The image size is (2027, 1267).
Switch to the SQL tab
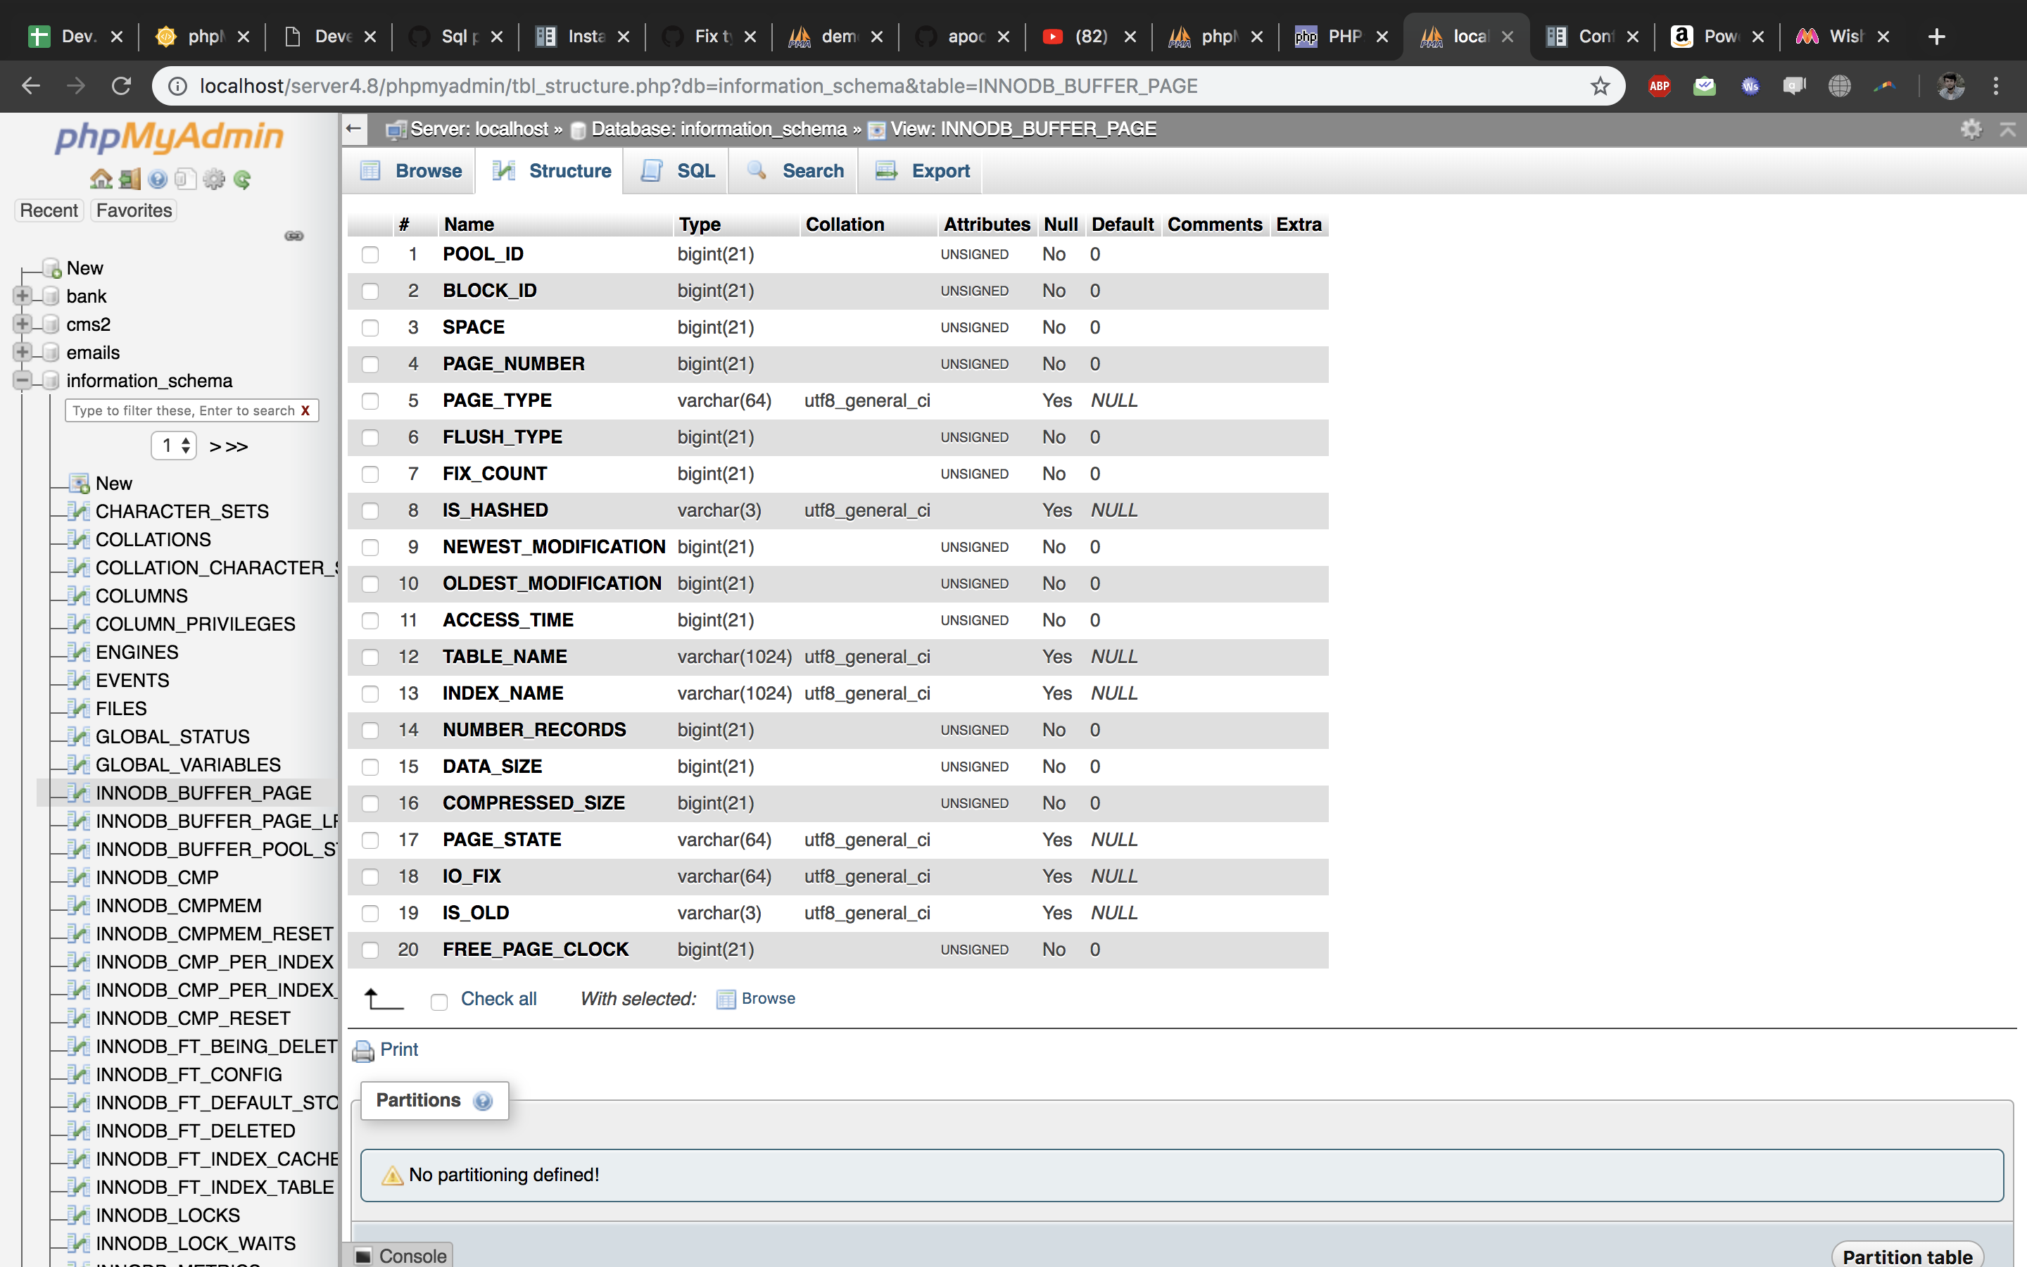pyautogui.click(x=678, y=170)
